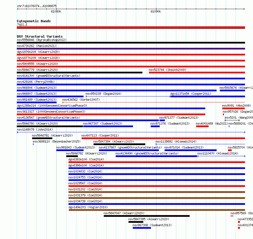Screen dimensions: 253x239
Task: Click nsv5846782 (Almarri2020) label
Action: (x=86, y=153)
